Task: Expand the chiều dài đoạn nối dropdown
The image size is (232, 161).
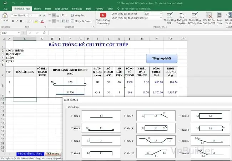Action: tap(161, 14)
